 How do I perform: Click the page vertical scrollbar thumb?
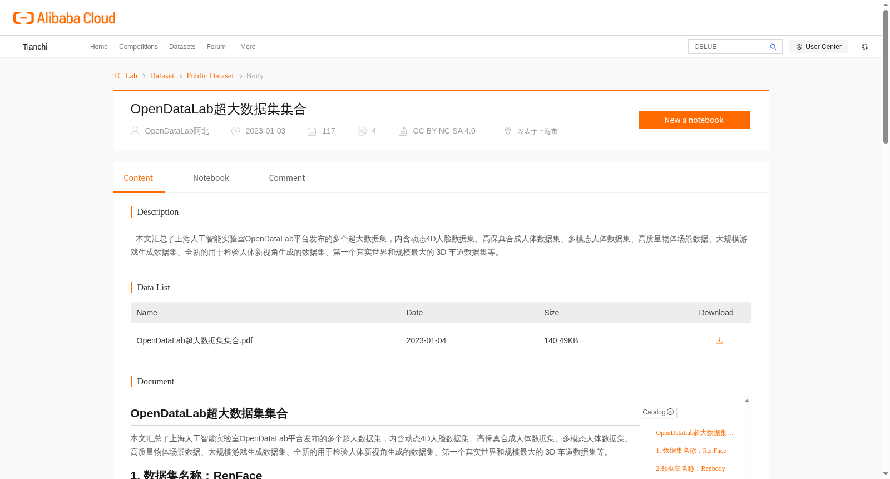pyautogui.click(x=886, y=77)
